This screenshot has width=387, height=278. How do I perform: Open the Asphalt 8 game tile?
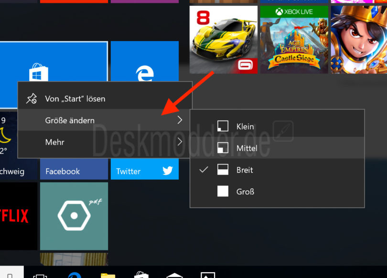(x=224, y=40)
